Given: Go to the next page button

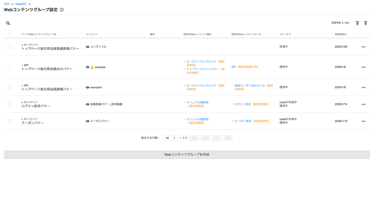Looking at the screenshot, I should click(217, 138).
